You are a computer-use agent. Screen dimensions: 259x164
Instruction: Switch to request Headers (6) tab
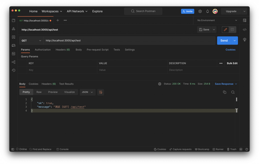point(63,50)
